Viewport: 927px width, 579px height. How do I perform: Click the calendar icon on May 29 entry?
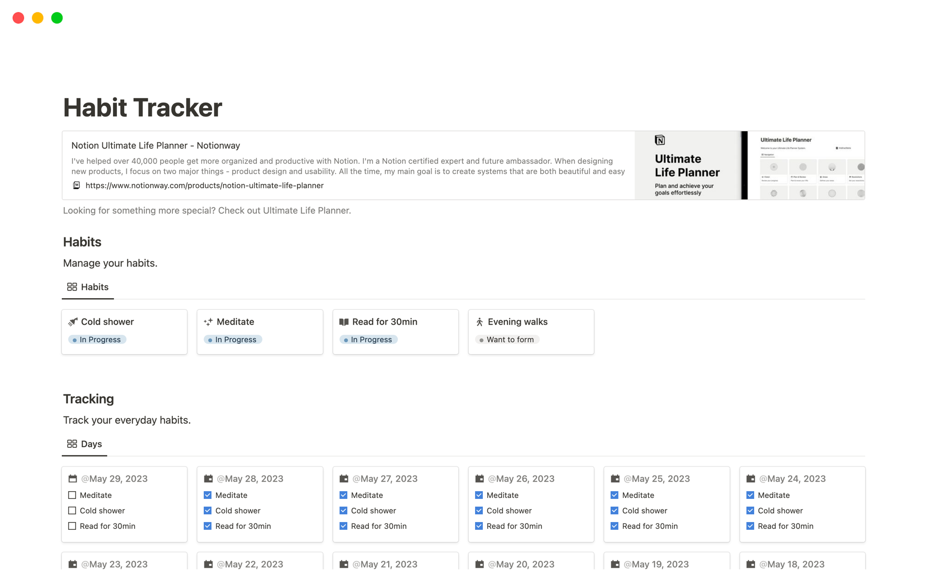pos(73,478)
